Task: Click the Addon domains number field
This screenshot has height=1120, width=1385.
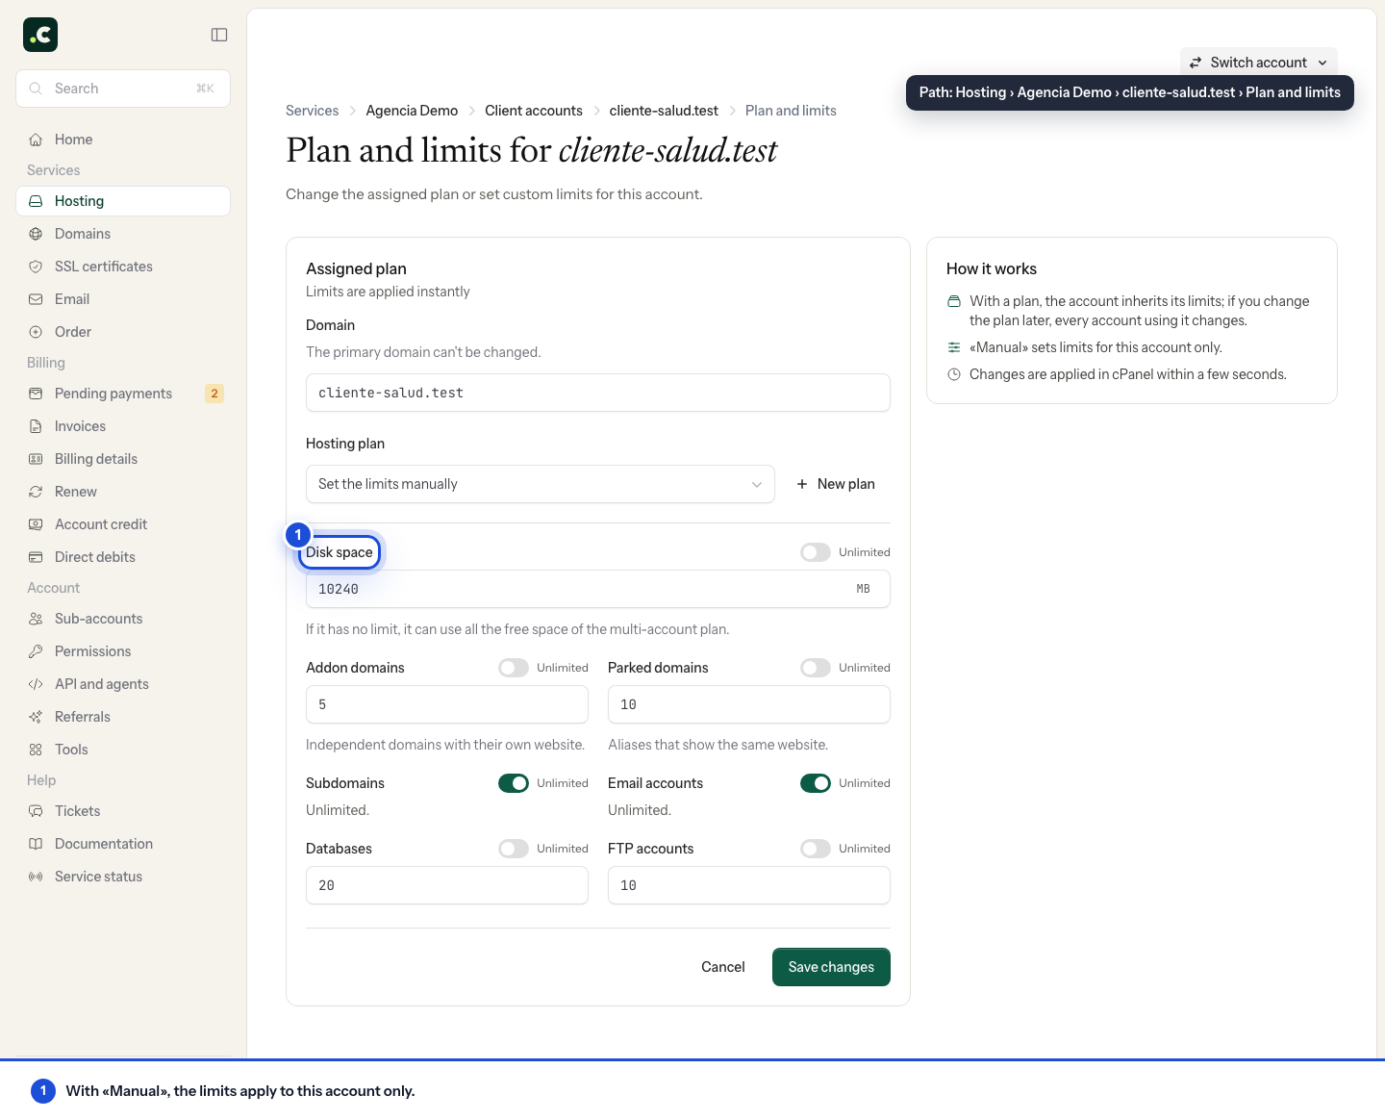Action: pyautogui.click(x=447, y=704)
